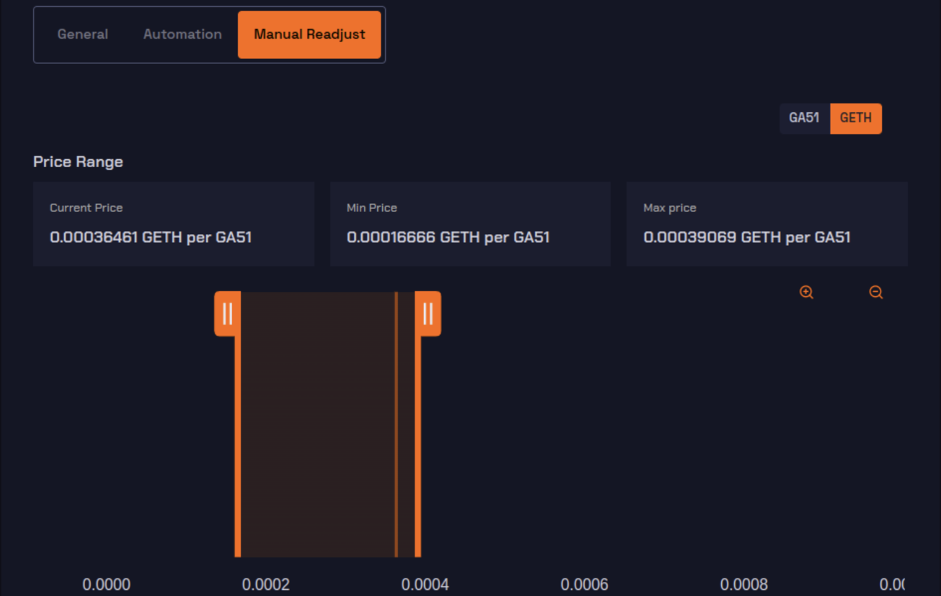This screenshot has width=941, height=596.
Task: Click the Current Price value card
Action: click(174, 224)
